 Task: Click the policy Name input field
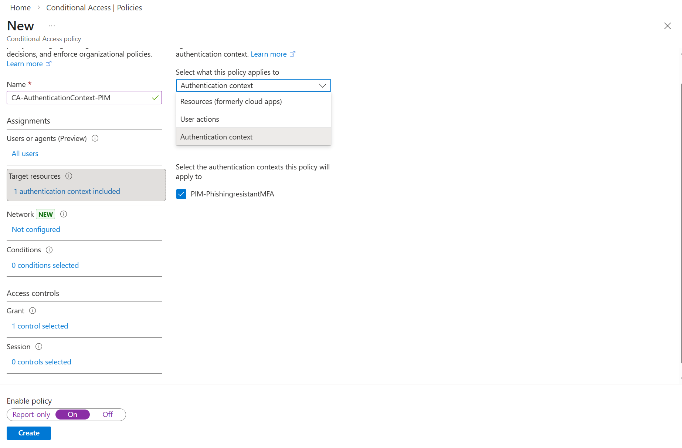[x=79, y=98]
